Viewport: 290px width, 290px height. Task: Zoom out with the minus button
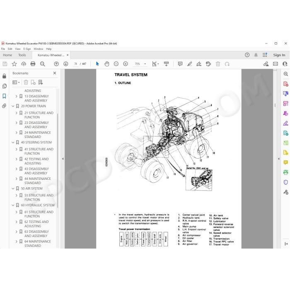click(116, 64)
